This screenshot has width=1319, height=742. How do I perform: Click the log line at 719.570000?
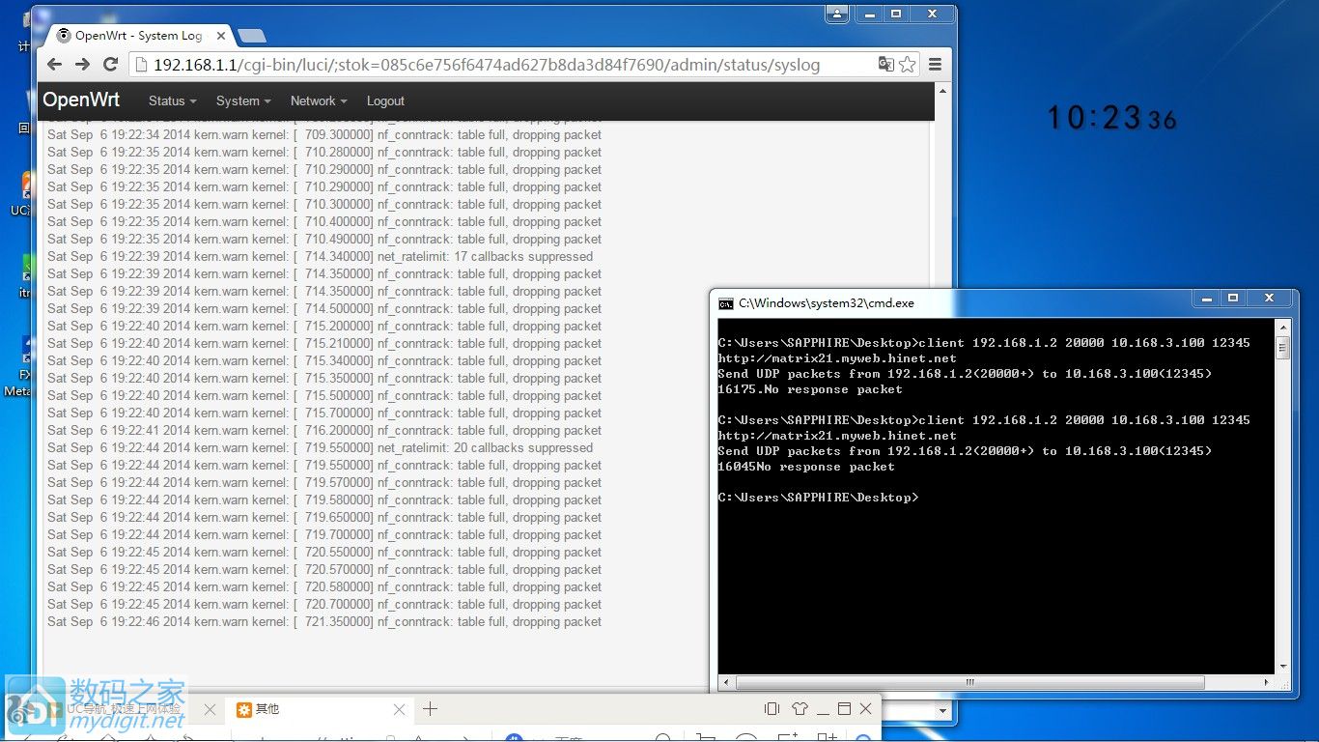(x=324, y=482)
